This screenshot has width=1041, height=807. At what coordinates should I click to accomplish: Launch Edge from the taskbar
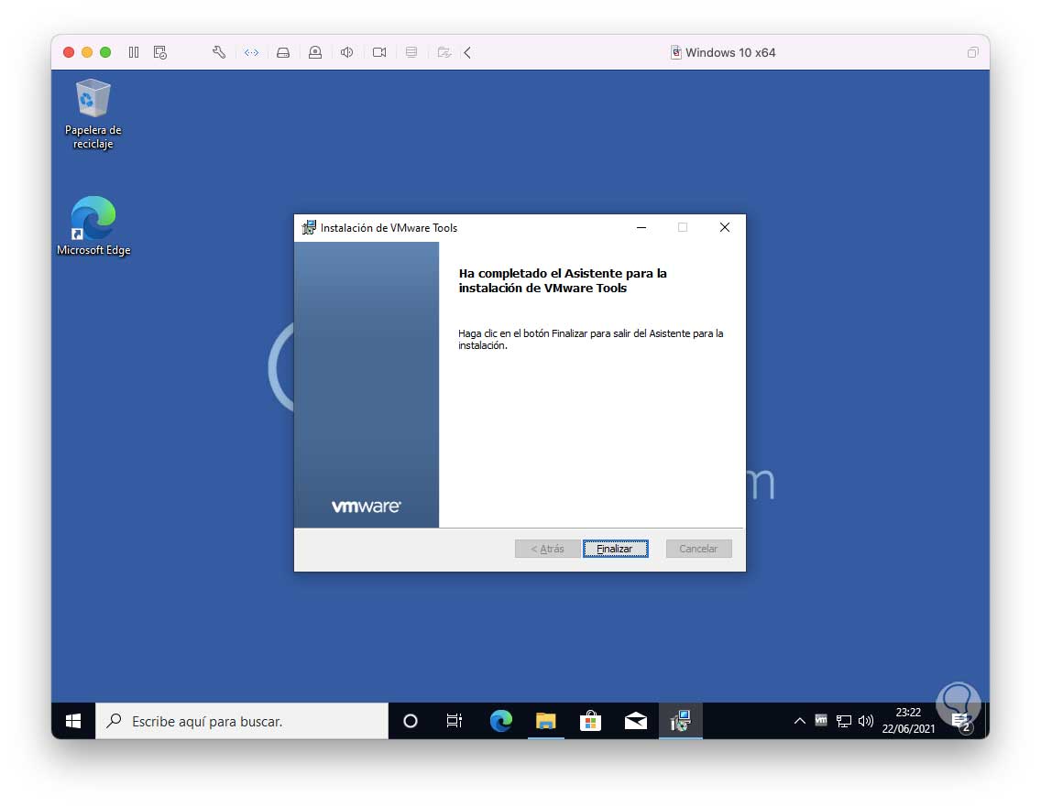click(x=500, y=721)
